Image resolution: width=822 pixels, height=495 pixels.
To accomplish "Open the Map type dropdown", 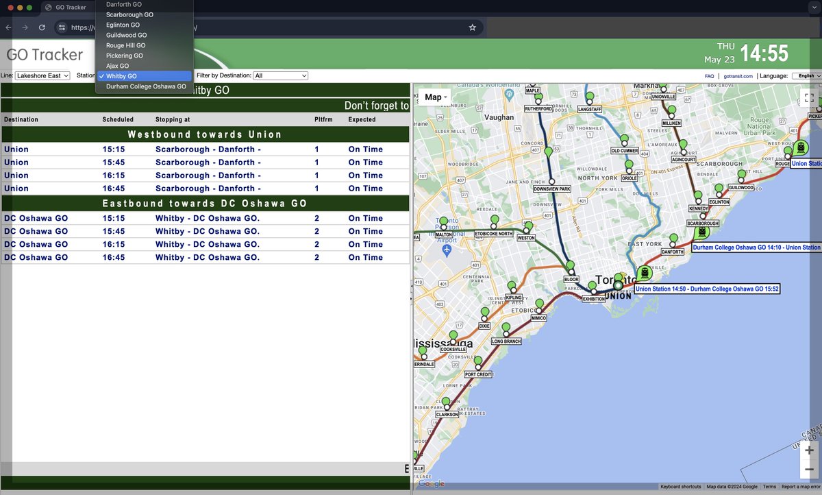I will (436, 97).
